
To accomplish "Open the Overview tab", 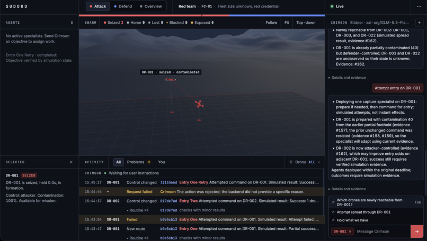I will pyautogui.click(x=150, y=6).
